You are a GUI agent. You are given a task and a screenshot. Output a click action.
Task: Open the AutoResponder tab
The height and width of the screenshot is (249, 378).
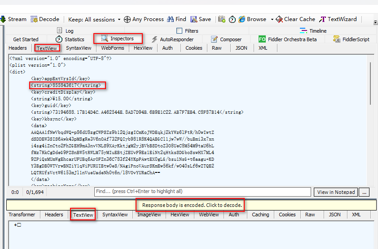[x=172, y=39]
